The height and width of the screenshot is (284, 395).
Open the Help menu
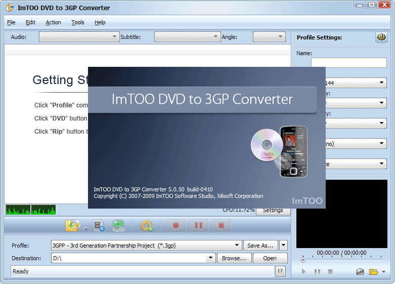tap(100, 22)
